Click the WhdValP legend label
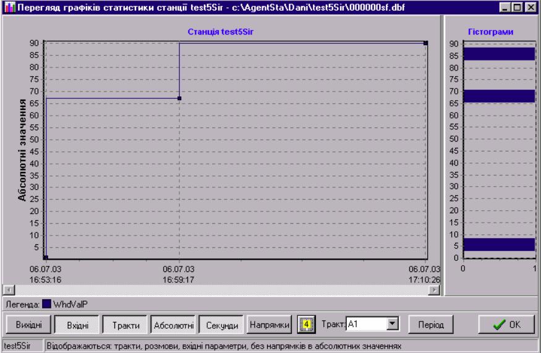 [70, 304]
